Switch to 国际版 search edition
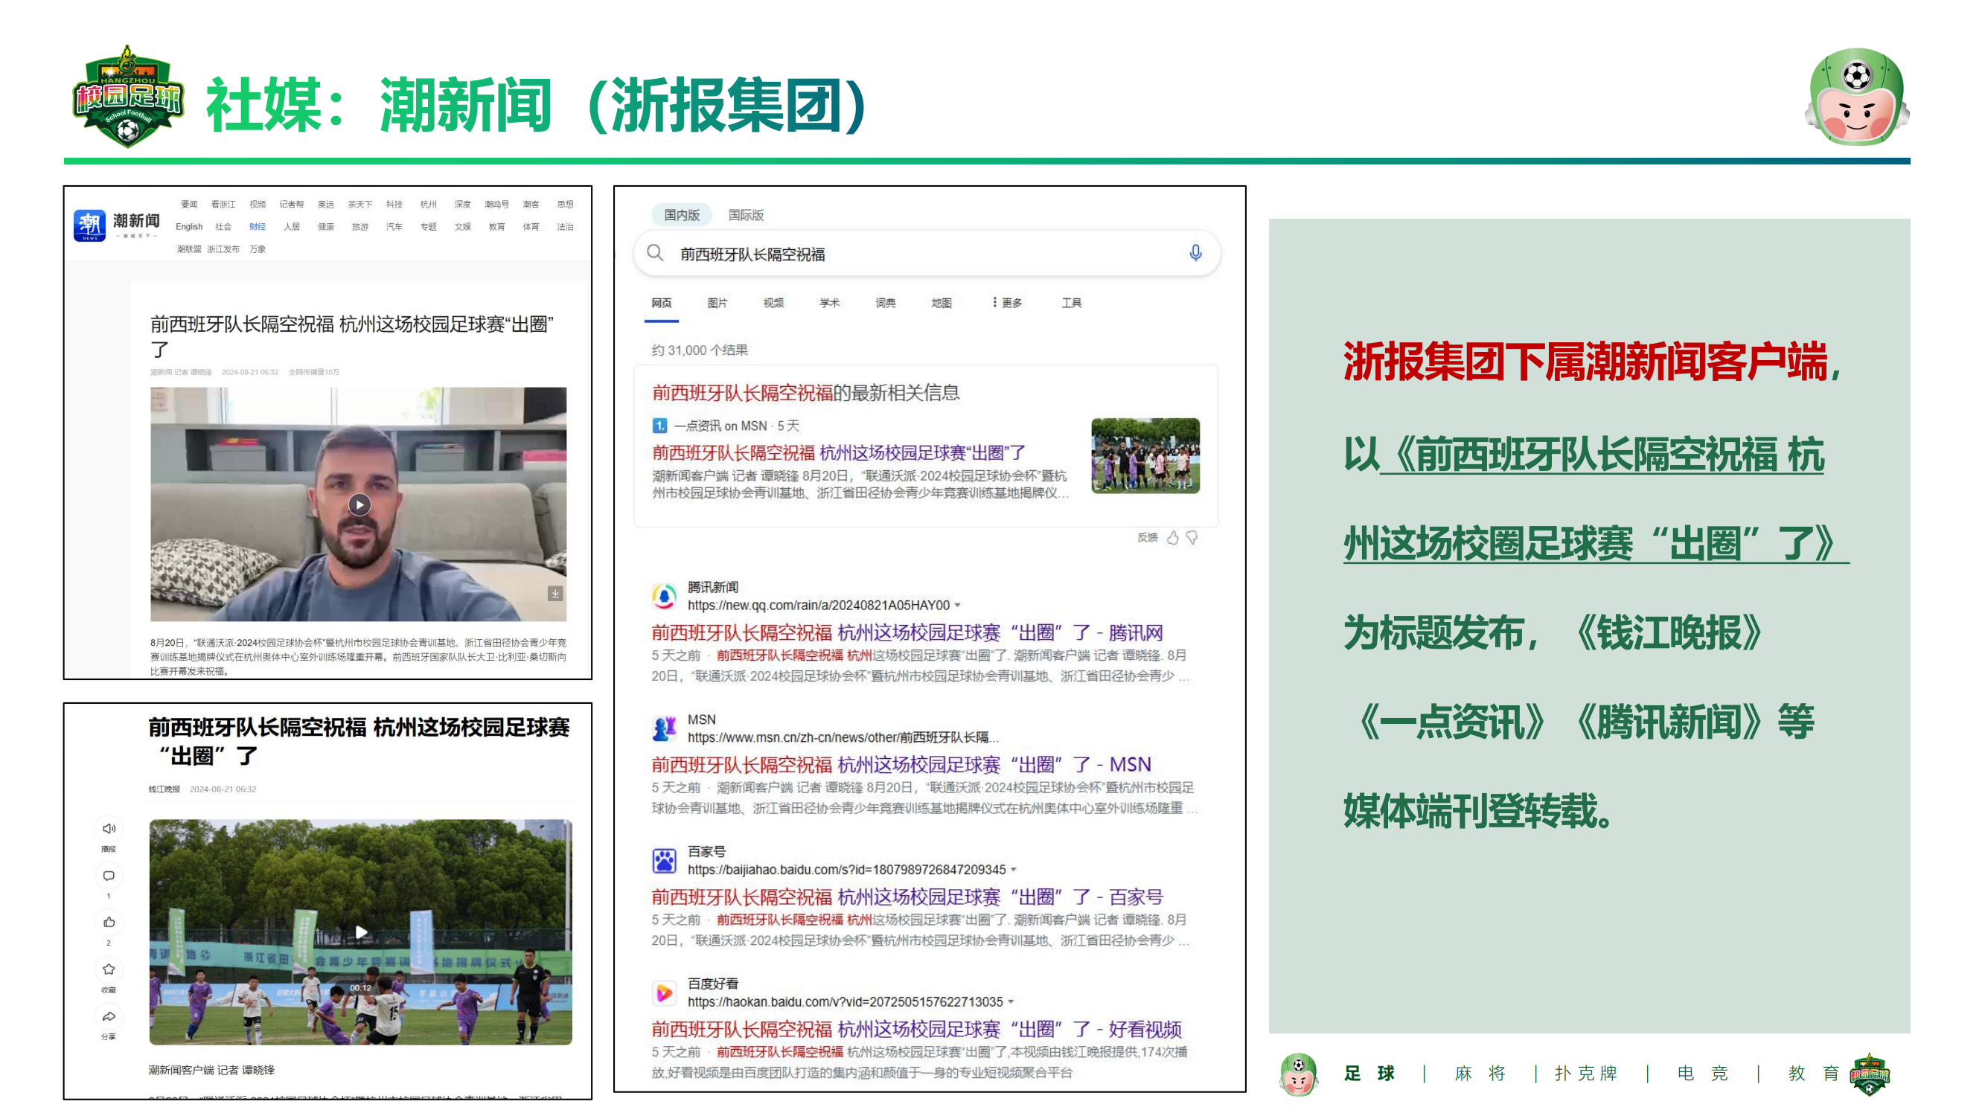This screenshot has width=1985, height=1116. [746, 215]
